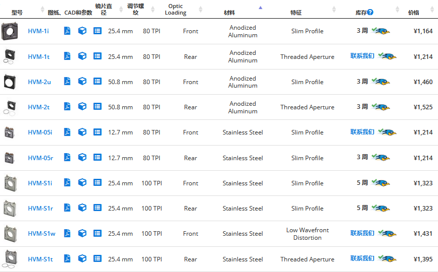Open HVM-S1w product link
The height and width of the screenshot is (272, 438).
click(x=42, y=233)
